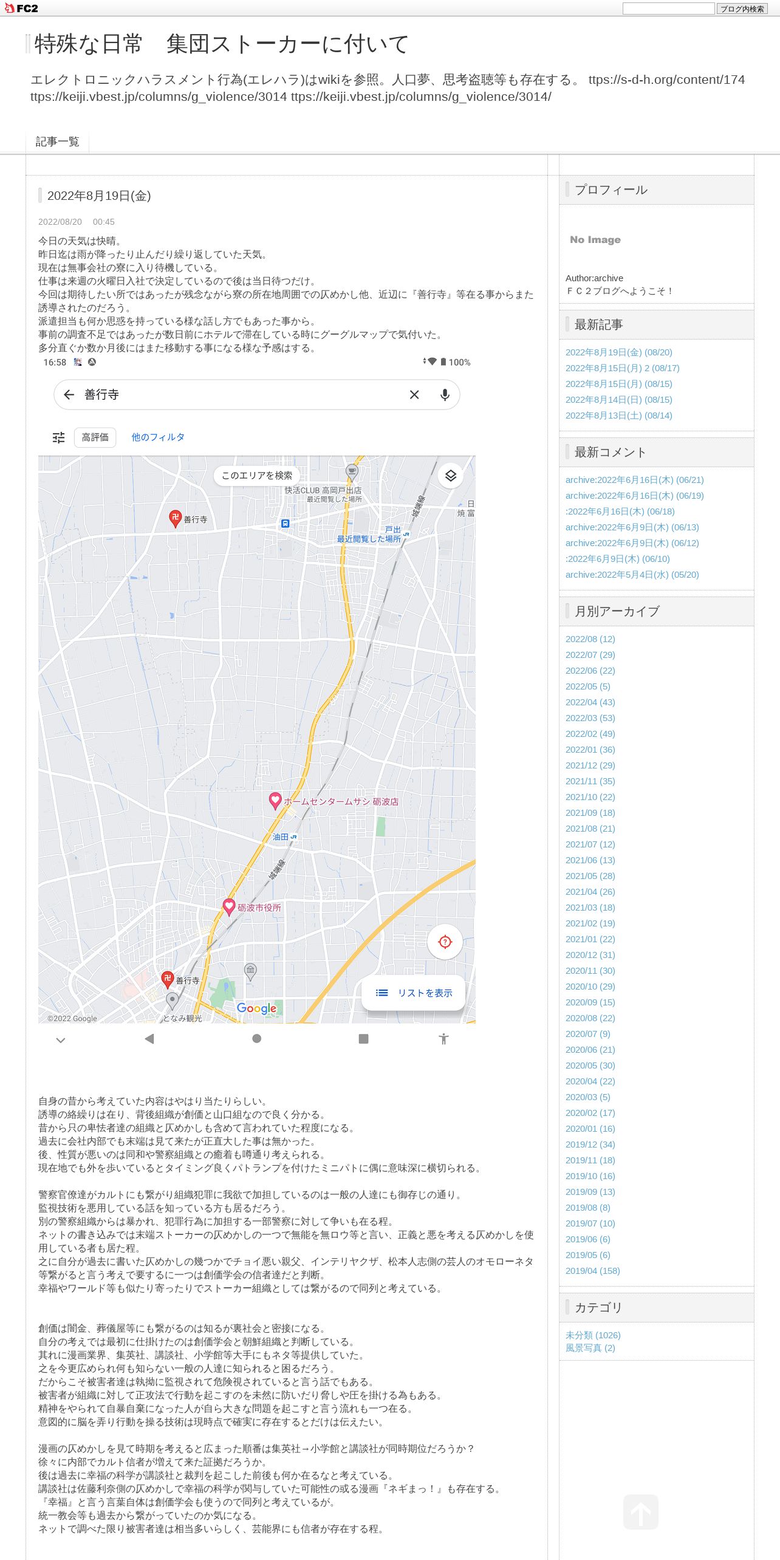Open 他のフィルタ link
This screenshot has height=1560, width=780.
(x=158, y=437)
